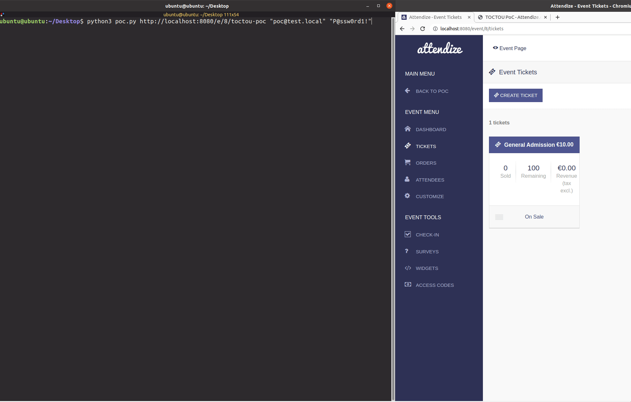The width and height of the screenshot is (631, 402).
Task: Open the Dashboard home icon
Action: tap(408, 129)
